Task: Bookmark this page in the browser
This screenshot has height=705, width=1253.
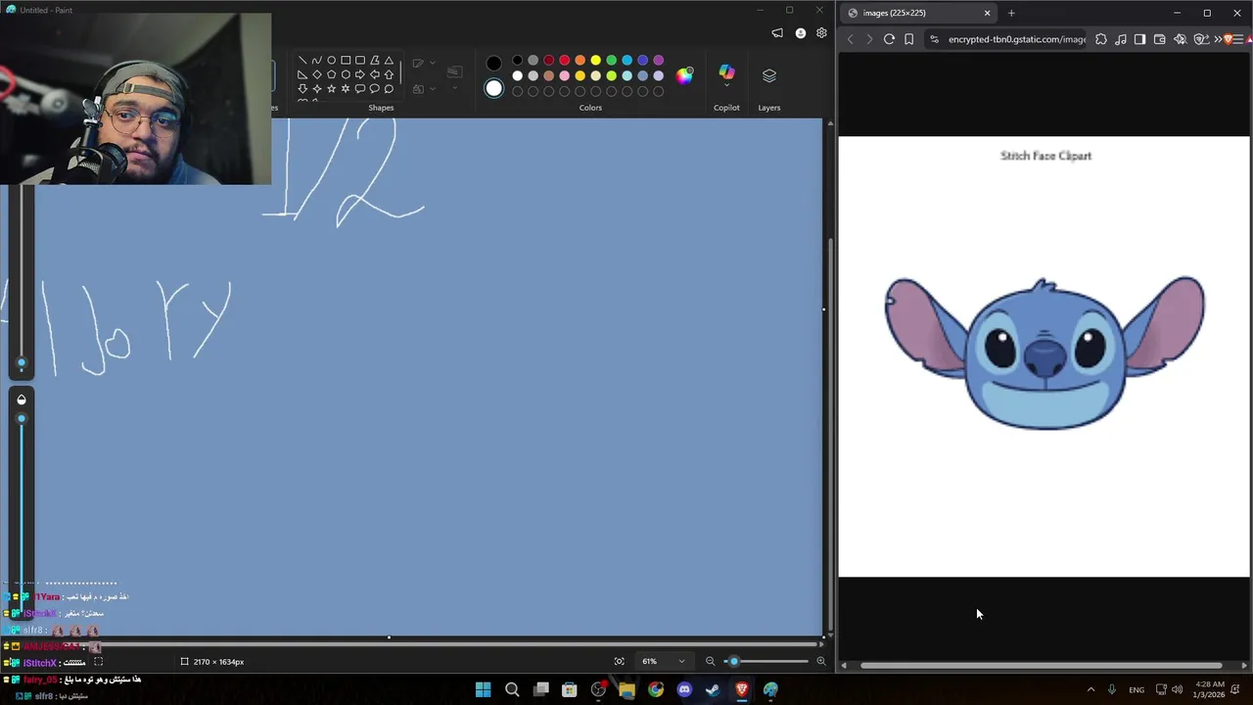Action: click(x=909, y=39)
